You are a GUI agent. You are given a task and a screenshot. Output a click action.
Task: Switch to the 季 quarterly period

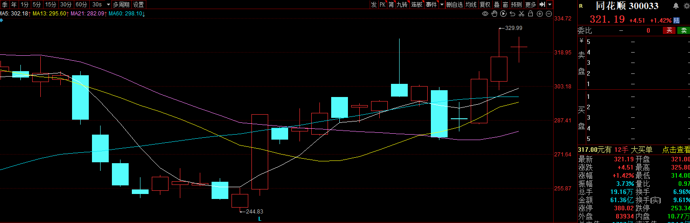tap(5, 5)
